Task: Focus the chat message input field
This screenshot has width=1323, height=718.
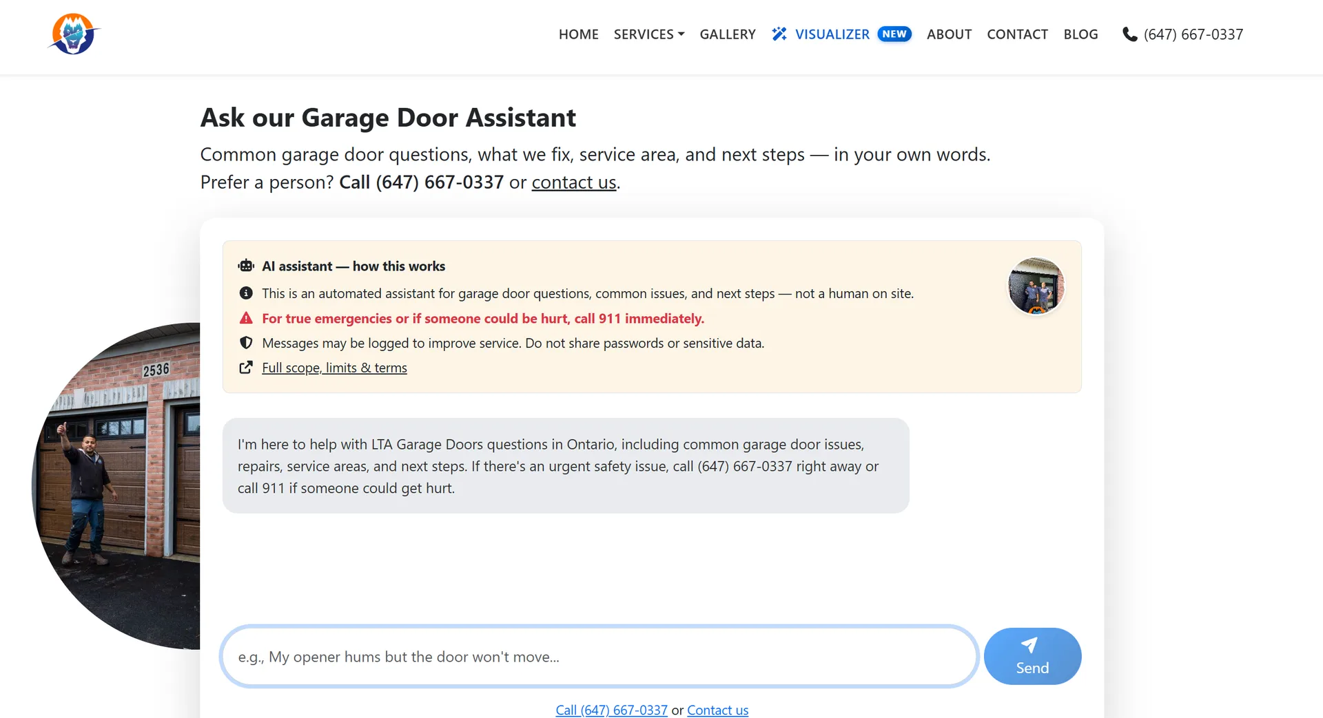Action: (599, 656)
